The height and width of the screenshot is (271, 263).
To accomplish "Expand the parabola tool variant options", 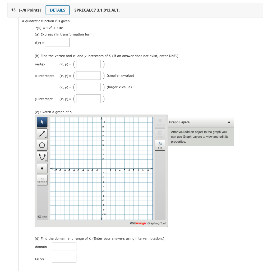I will (46, 160).
